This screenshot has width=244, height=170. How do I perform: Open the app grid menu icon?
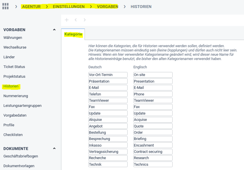[5, 7]
